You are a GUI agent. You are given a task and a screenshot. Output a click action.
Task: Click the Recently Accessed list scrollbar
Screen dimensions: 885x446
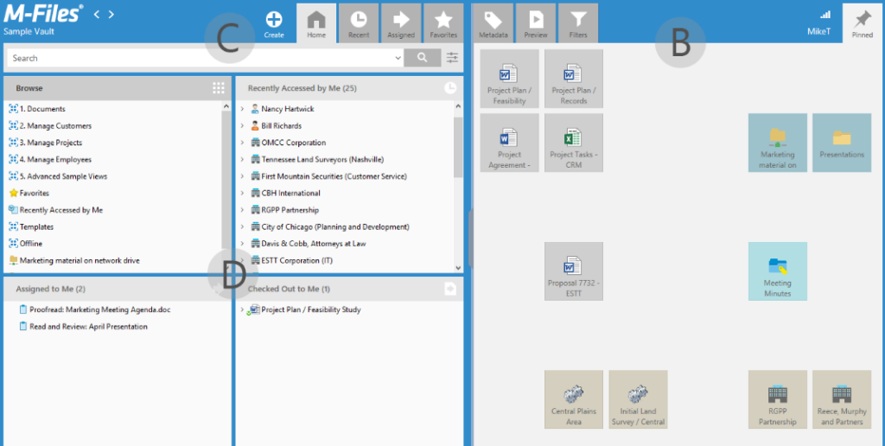[458, 147]
